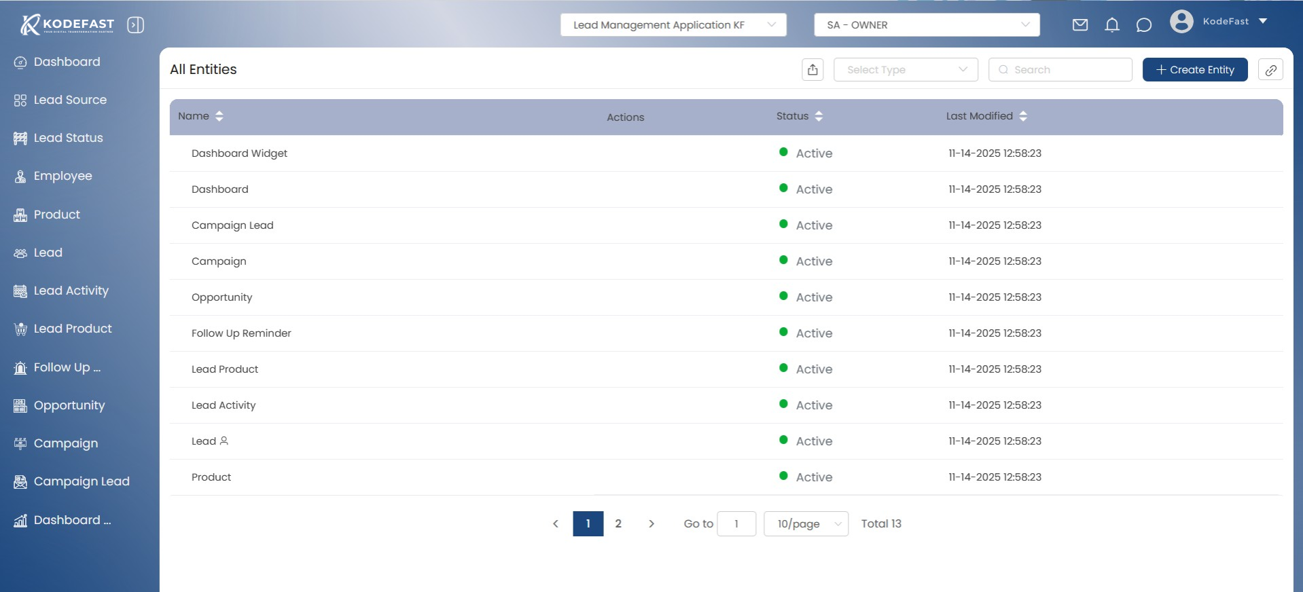This screenshot has height=592, width=1303.
Task: Click the export share icon
Action: coord(813,70)
